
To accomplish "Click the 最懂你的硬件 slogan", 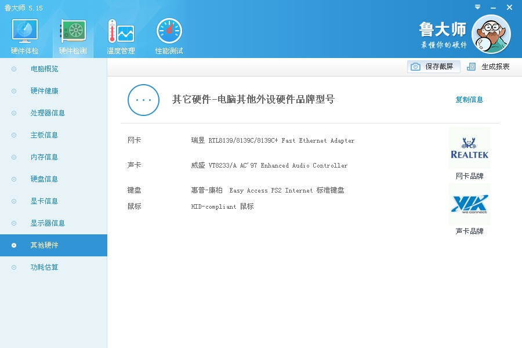I will 444,45.
